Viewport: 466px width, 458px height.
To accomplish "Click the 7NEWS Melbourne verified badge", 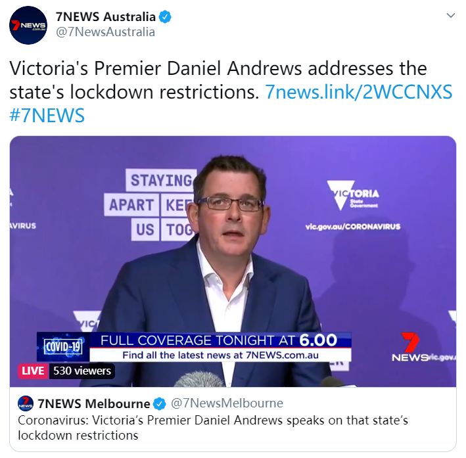I will [160, 403].
